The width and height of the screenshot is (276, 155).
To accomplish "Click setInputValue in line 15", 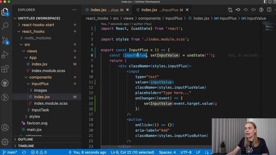I will click(x=158, y=103).
